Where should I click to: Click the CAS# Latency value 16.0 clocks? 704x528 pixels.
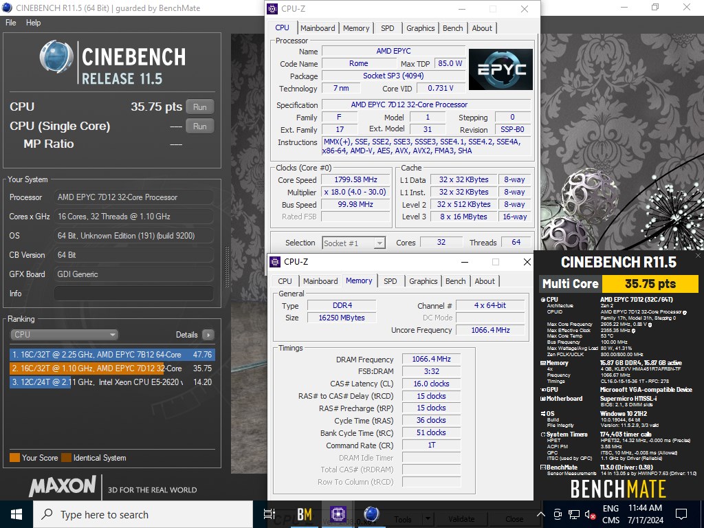[x=431, y=384]
